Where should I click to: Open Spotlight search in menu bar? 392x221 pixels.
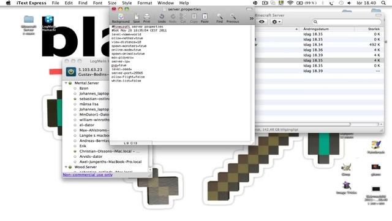pos(383,3)
